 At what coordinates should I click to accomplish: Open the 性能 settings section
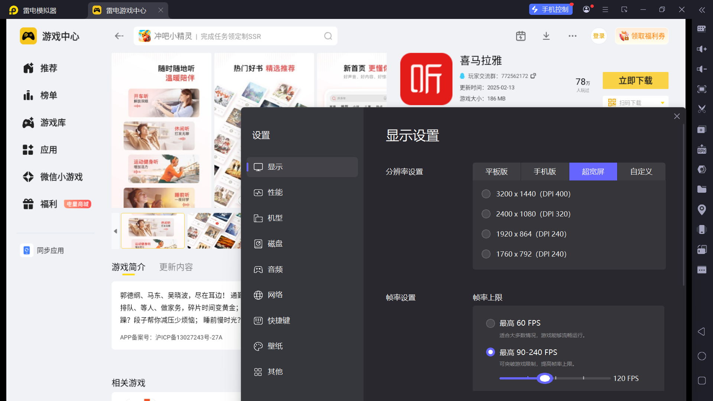[275, 192]
